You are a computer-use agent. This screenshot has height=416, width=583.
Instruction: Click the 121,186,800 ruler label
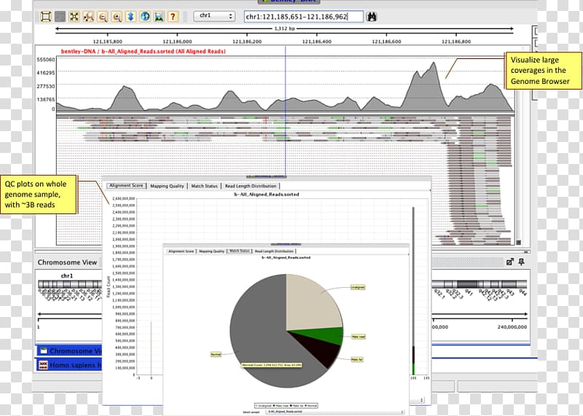[x=456, y=42]
